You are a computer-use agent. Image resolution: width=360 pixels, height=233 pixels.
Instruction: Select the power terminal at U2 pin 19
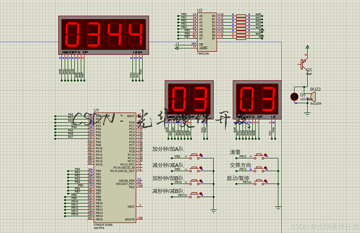[x=176, y=45]
